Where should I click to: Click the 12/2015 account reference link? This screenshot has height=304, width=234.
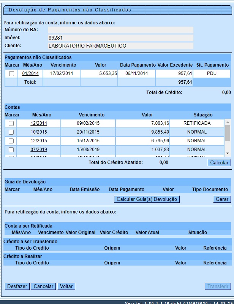tap(39, 141)
